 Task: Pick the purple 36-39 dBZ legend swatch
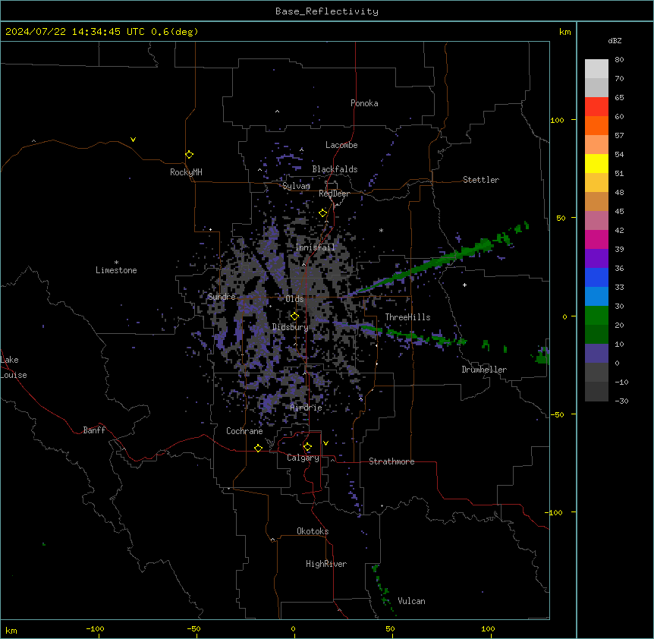596,259
